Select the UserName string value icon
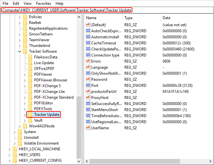 [88, 128]
